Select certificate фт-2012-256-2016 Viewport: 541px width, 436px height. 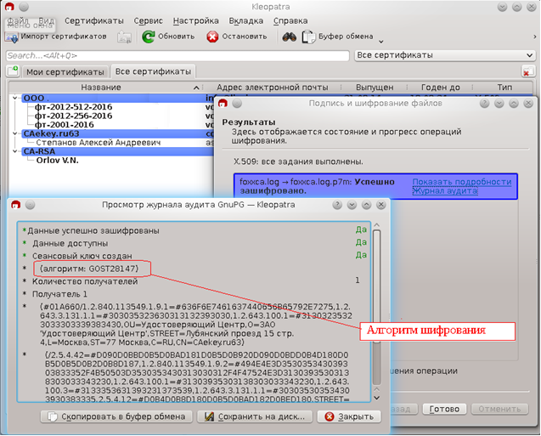click(73, 116)
